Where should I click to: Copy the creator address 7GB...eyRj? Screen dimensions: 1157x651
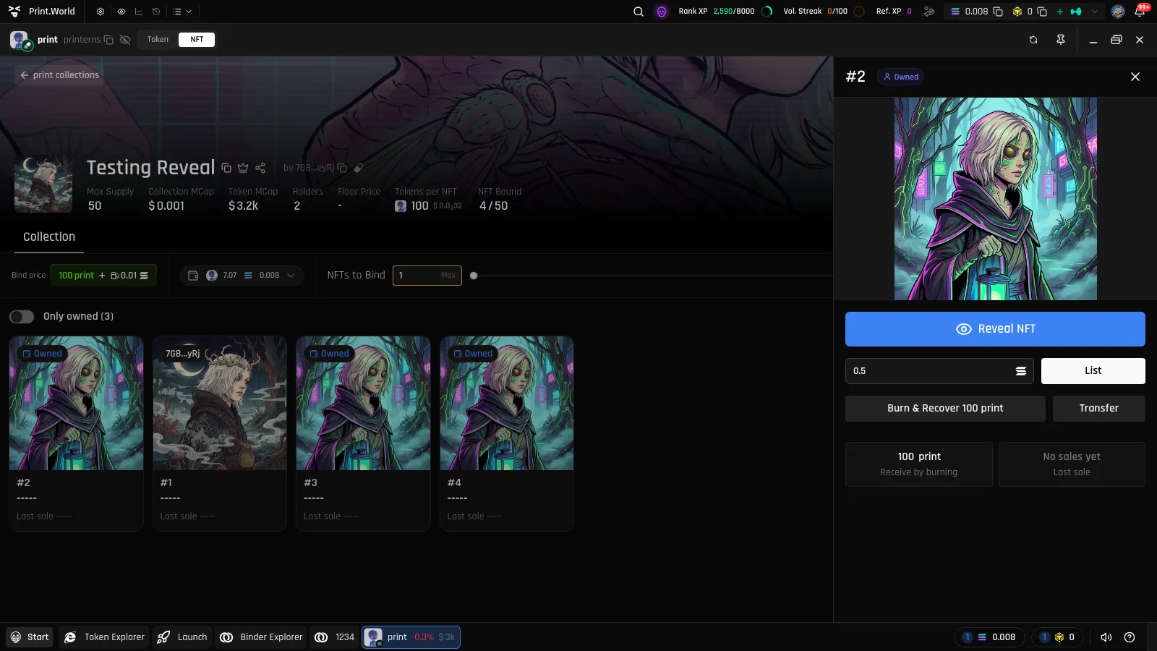point(343,168)
